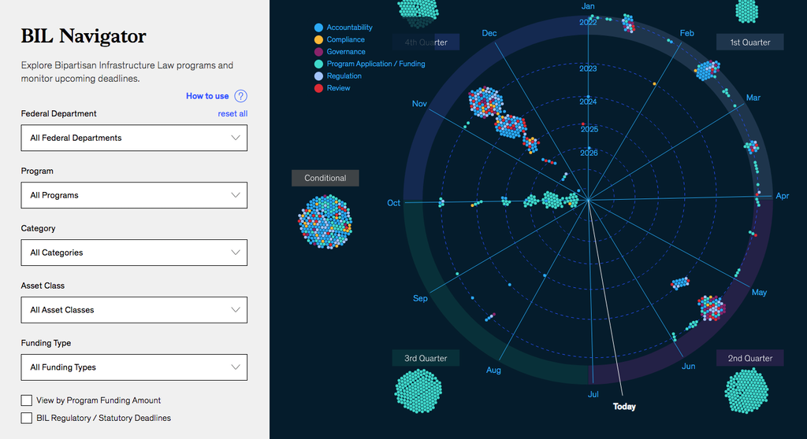Screen dimensions: 807x439
Task: Click the reset all link
Action: tap(232, 114)
